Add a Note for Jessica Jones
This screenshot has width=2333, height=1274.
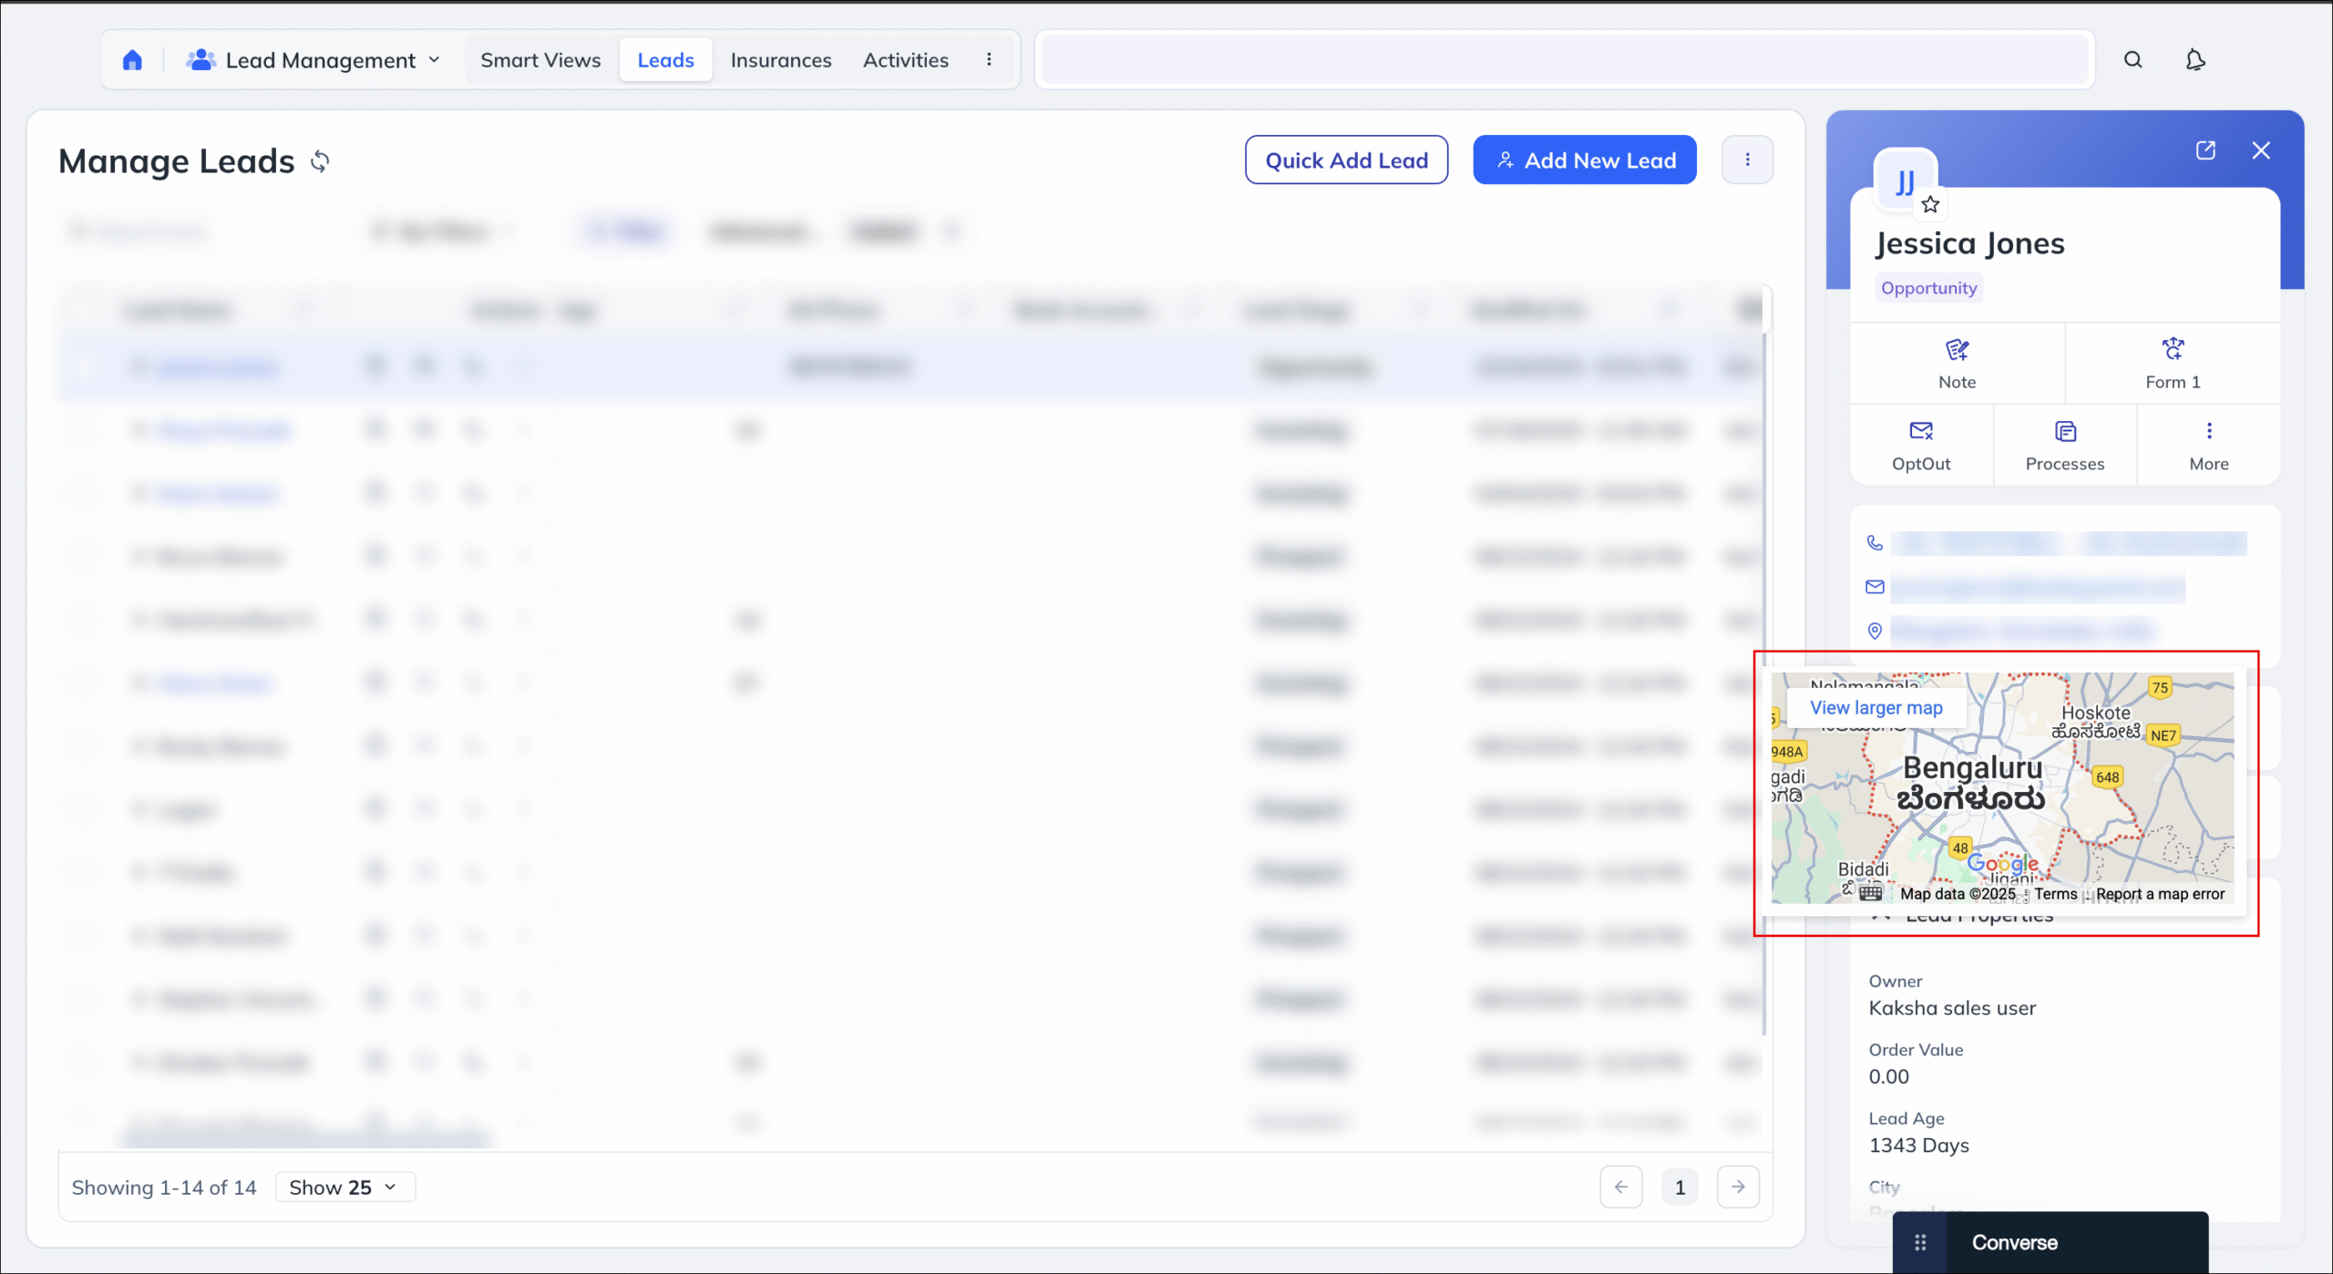[1957, 363]
